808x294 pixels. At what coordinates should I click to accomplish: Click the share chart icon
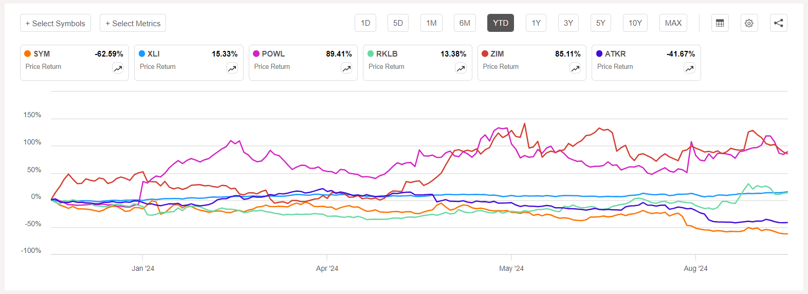(778, 23)
